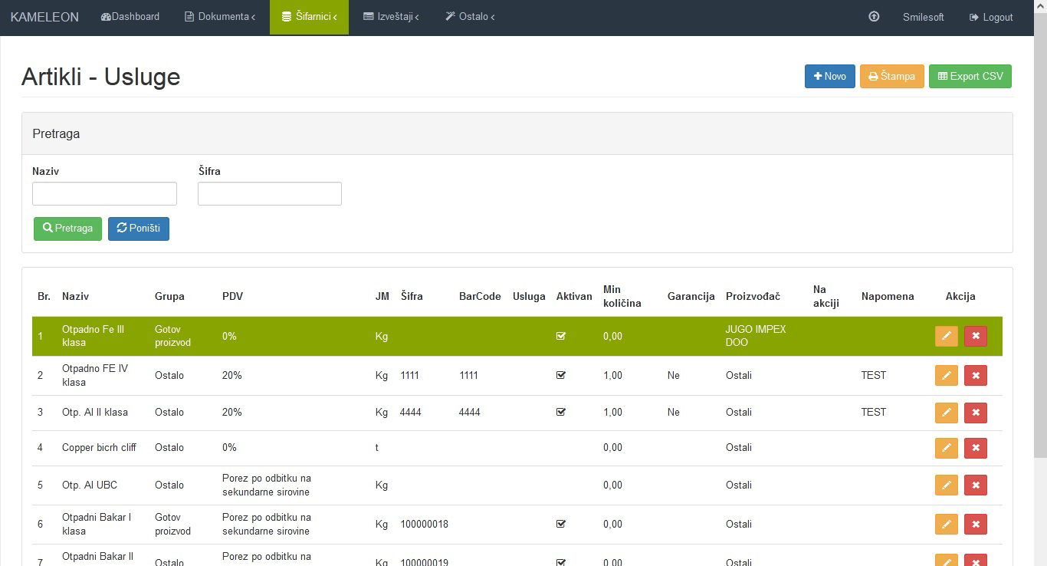Expand the Dokumenta dropdown menu
This screenshot has width=1047, height=566.
tap(220, 17)
